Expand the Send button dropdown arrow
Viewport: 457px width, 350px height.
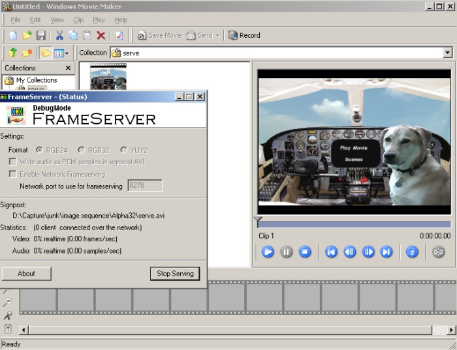pyautogui.click(x=217, y=36)
